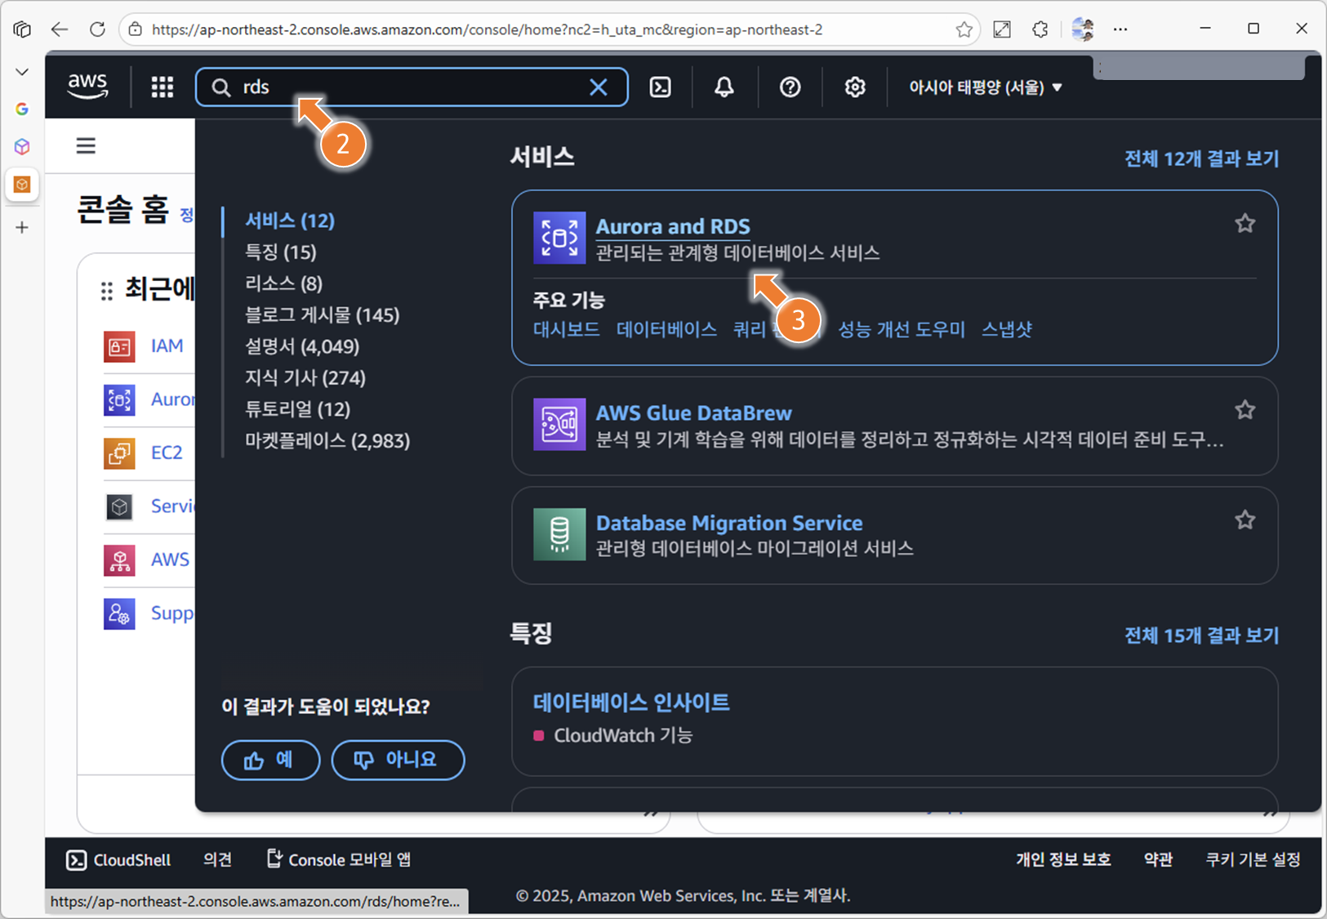Open the 스냅샷 feature link

coord(1006,329)
